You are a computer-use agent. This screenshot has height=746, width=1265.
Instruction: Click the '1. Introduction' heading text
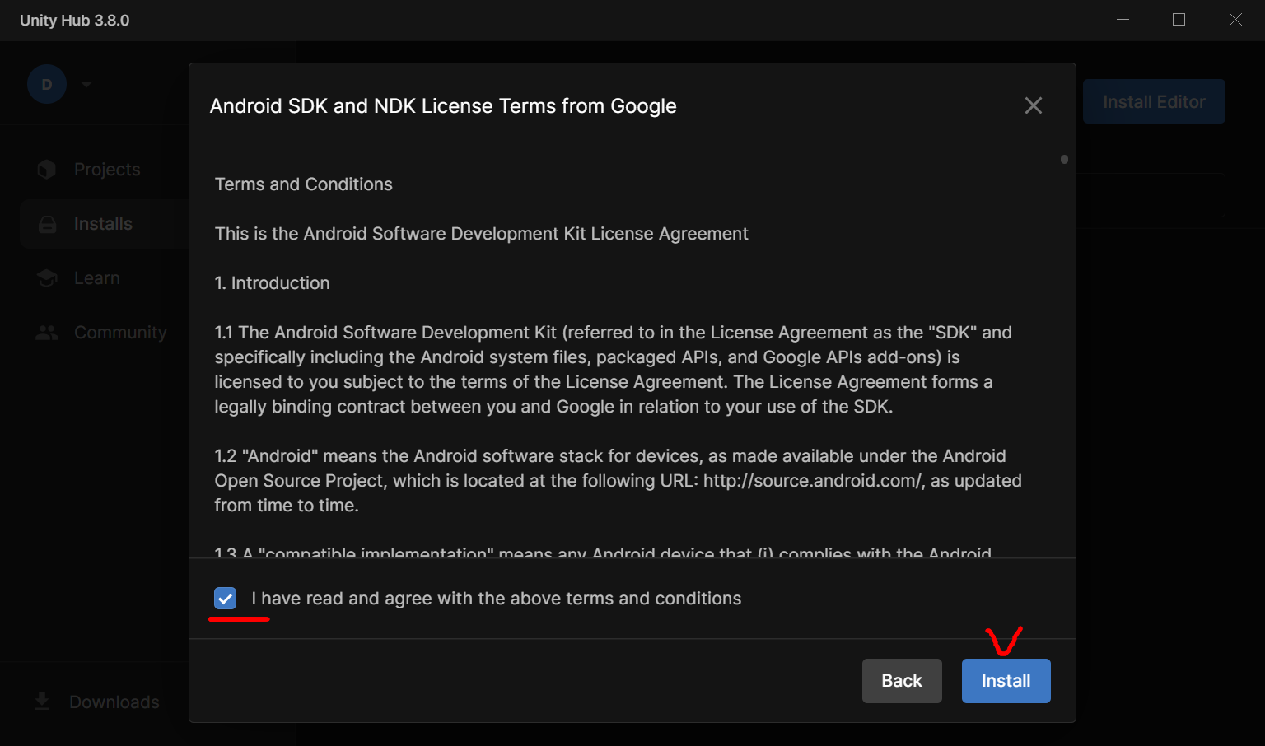[273, 283]
